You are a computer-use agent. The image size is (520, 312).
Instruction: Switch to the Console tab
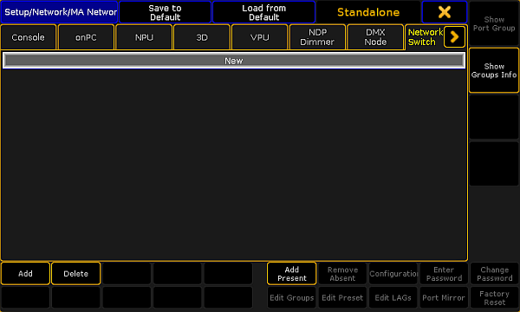pyautogui.click(x=29, y=37)
